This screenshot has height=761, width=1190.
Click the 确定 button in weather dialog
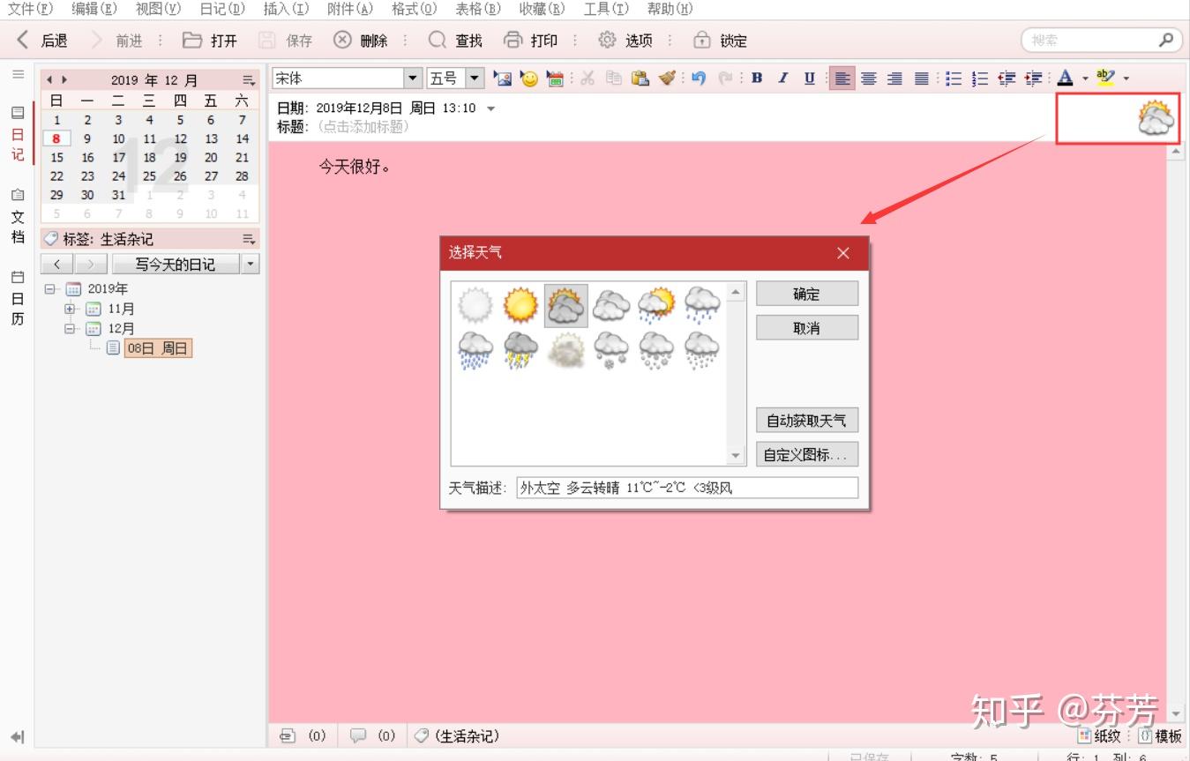pos(805,293)
